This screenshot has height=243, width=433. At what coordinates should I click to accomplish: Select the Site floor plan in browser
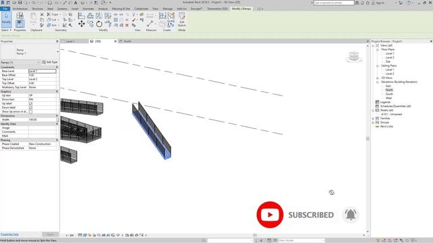coord(388,61)
